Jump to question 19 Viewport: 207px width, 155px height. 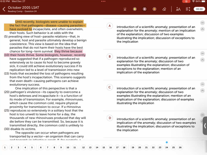point(133,147)
